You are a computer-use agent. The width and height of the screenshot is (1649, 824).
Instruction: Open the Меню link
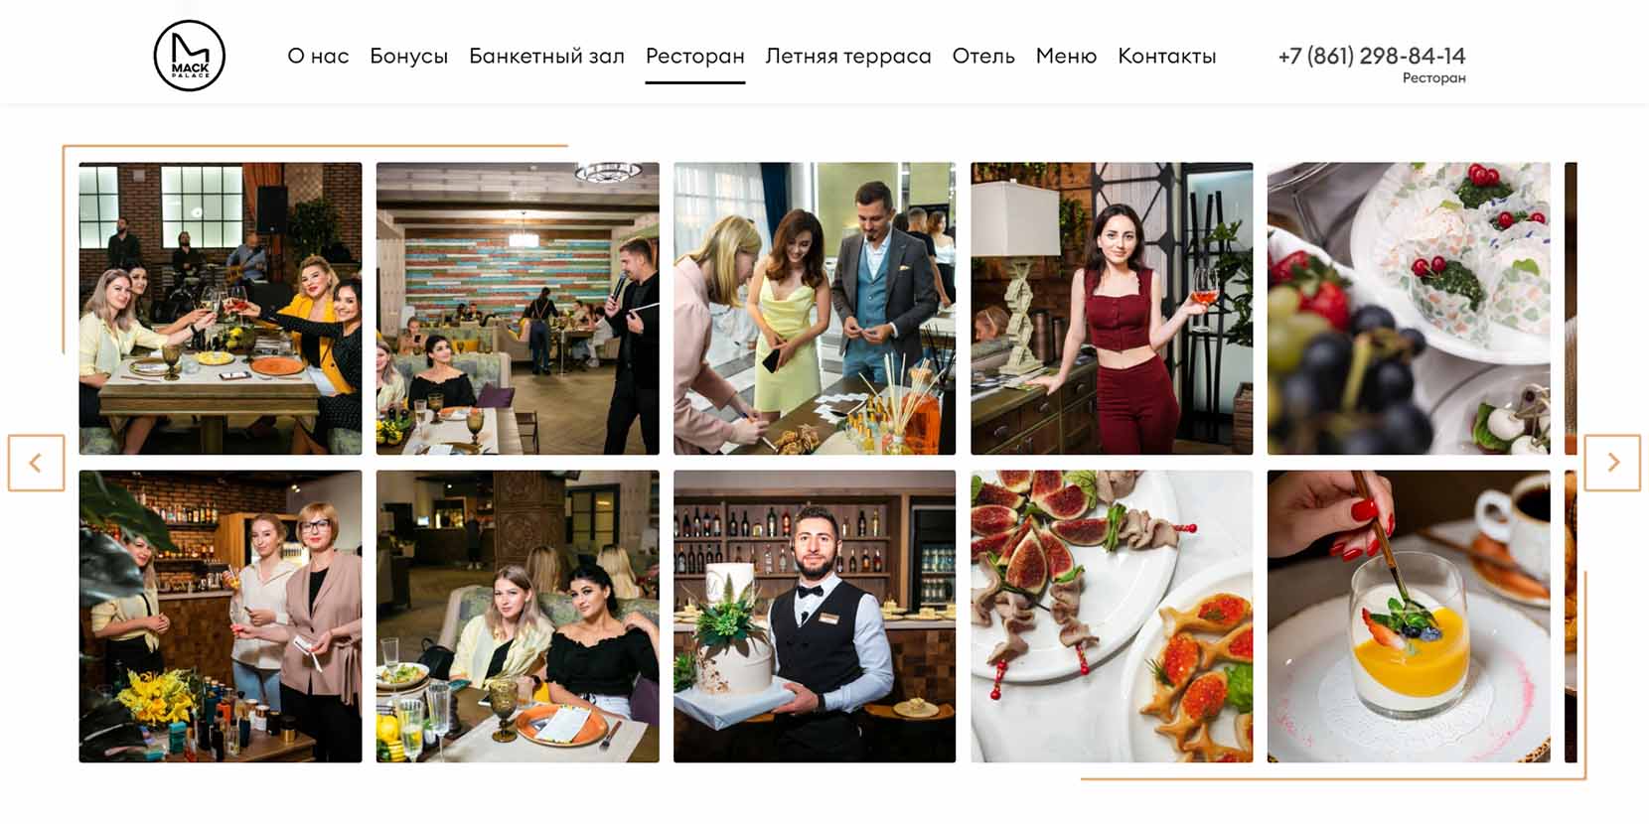(x=1066, y=56)
